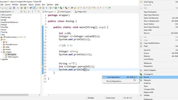The width and height of the screenshot is (178, 100).
Task: Click the Forward navigation arrow icon
Action: tap(103, 8)
